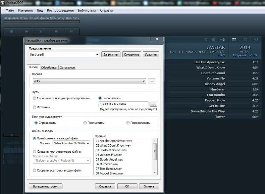This screenshot has width=265, height=194.
Task: Click the import arrow-into-box icon
Action: (x=213, y=39)
